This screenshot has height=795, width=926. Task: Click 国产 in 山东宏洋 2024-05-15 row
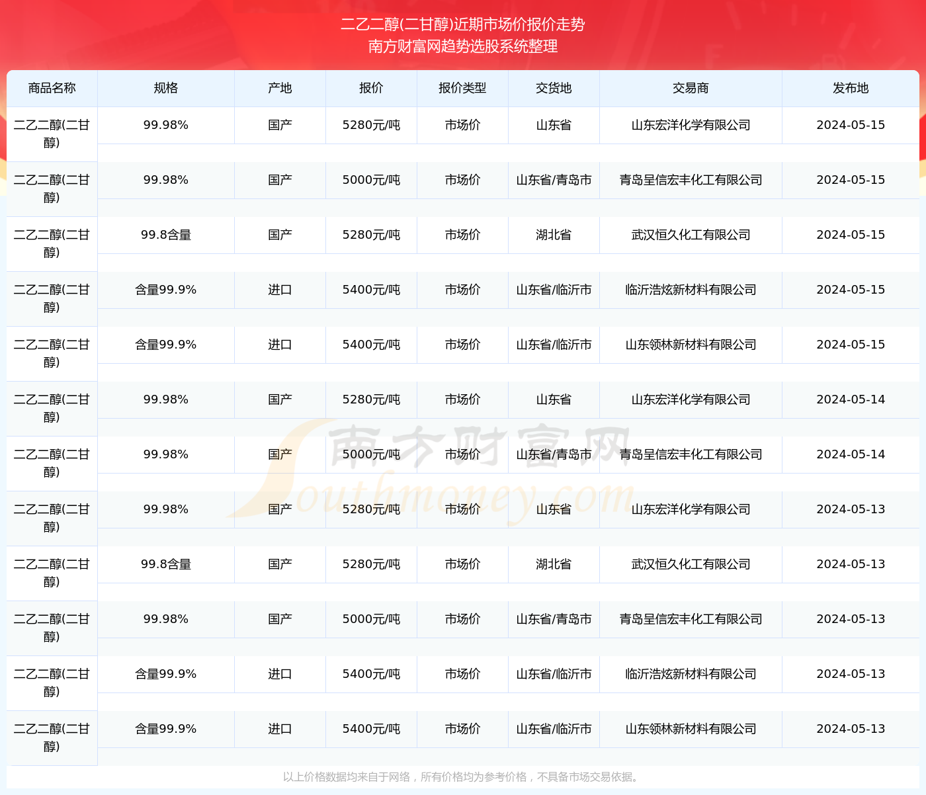click(280, 125)
